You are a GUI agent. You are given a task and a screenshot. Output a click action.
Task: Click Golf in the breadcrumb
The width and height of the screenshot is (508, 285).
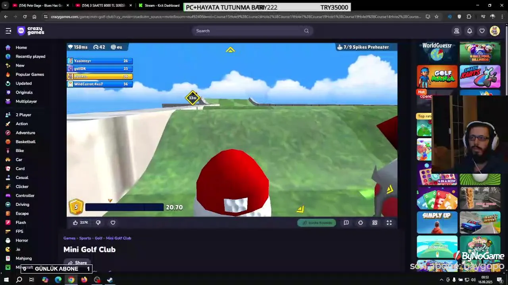[x=98, y=238]
